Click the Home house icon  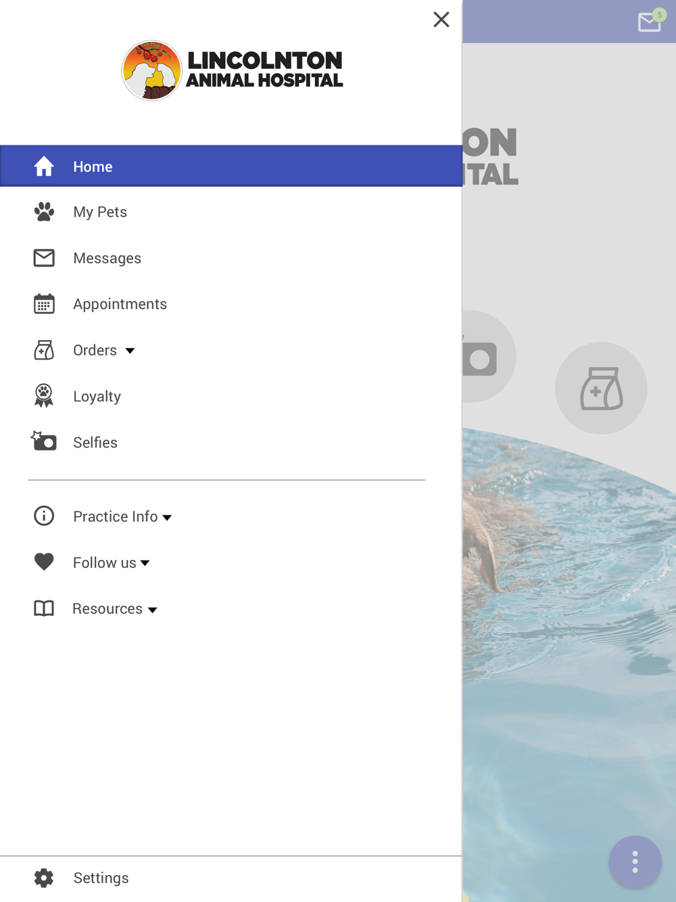coord(44,166)
